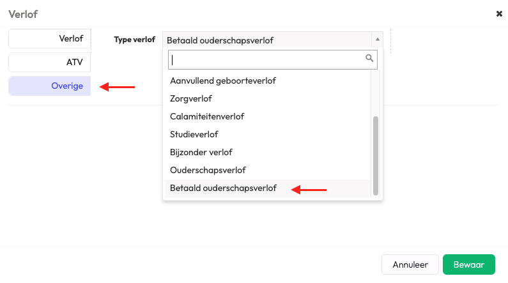
Task: Choose Bijzonder verlof option
Action: (201, 152)
